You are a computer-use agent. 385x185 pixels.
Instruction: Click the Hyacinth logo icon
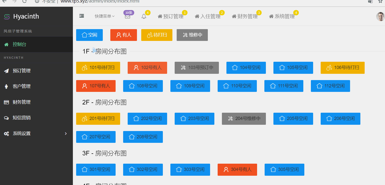point(7,17)
